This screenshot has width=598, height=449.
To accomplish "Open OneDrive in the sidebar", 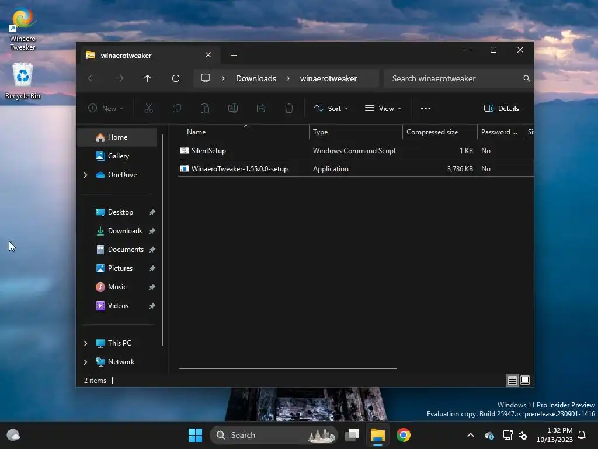I will click(x=122, y=174).
